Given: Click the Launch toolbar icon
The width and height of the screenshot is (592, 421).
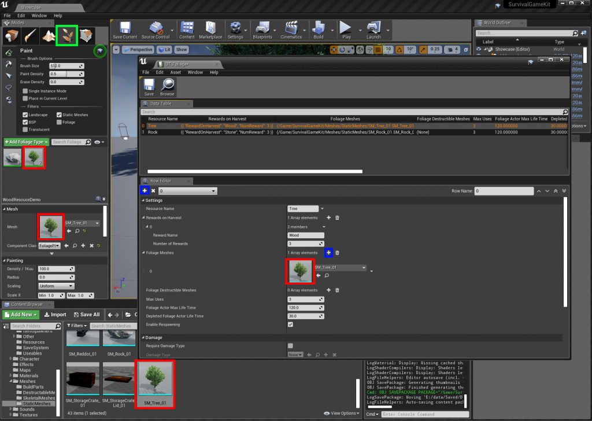Looking at the screenshot, I should coord(373,30).
